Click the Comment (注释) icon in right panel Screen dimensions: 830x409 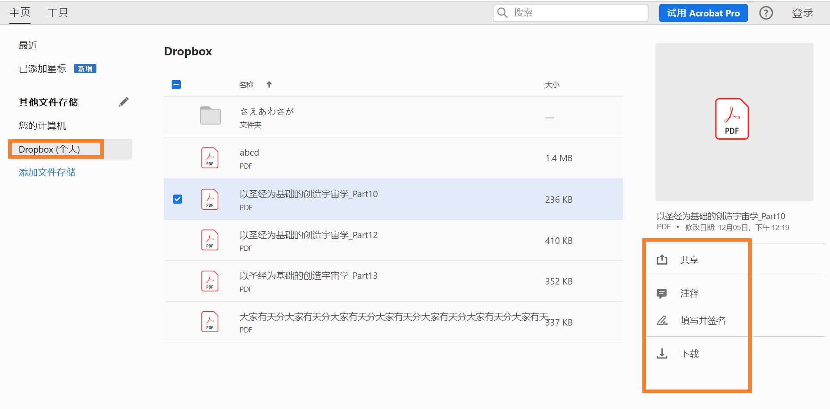point(662,293)
